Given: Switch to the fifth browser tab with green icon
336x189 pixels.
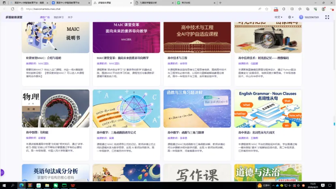Looking at the screenshot, I should [x=196, y=3].
